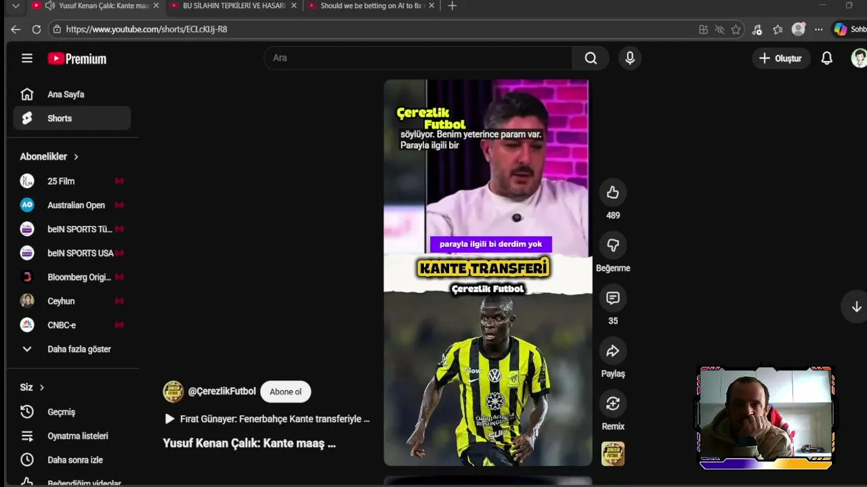This screenshot has height=487, width=867.
Task: Like the short with thumbs up
Action: pyautogui.click(x=613, y=193)
